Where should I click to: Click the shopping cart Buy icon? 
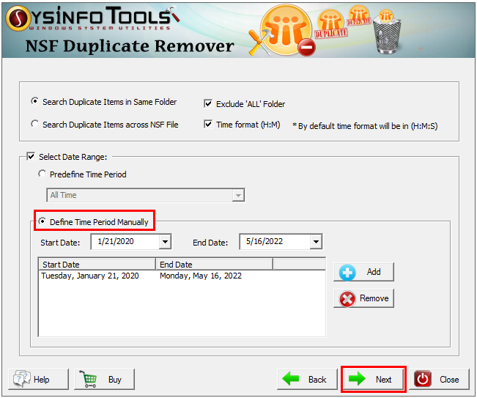point(88,379)
